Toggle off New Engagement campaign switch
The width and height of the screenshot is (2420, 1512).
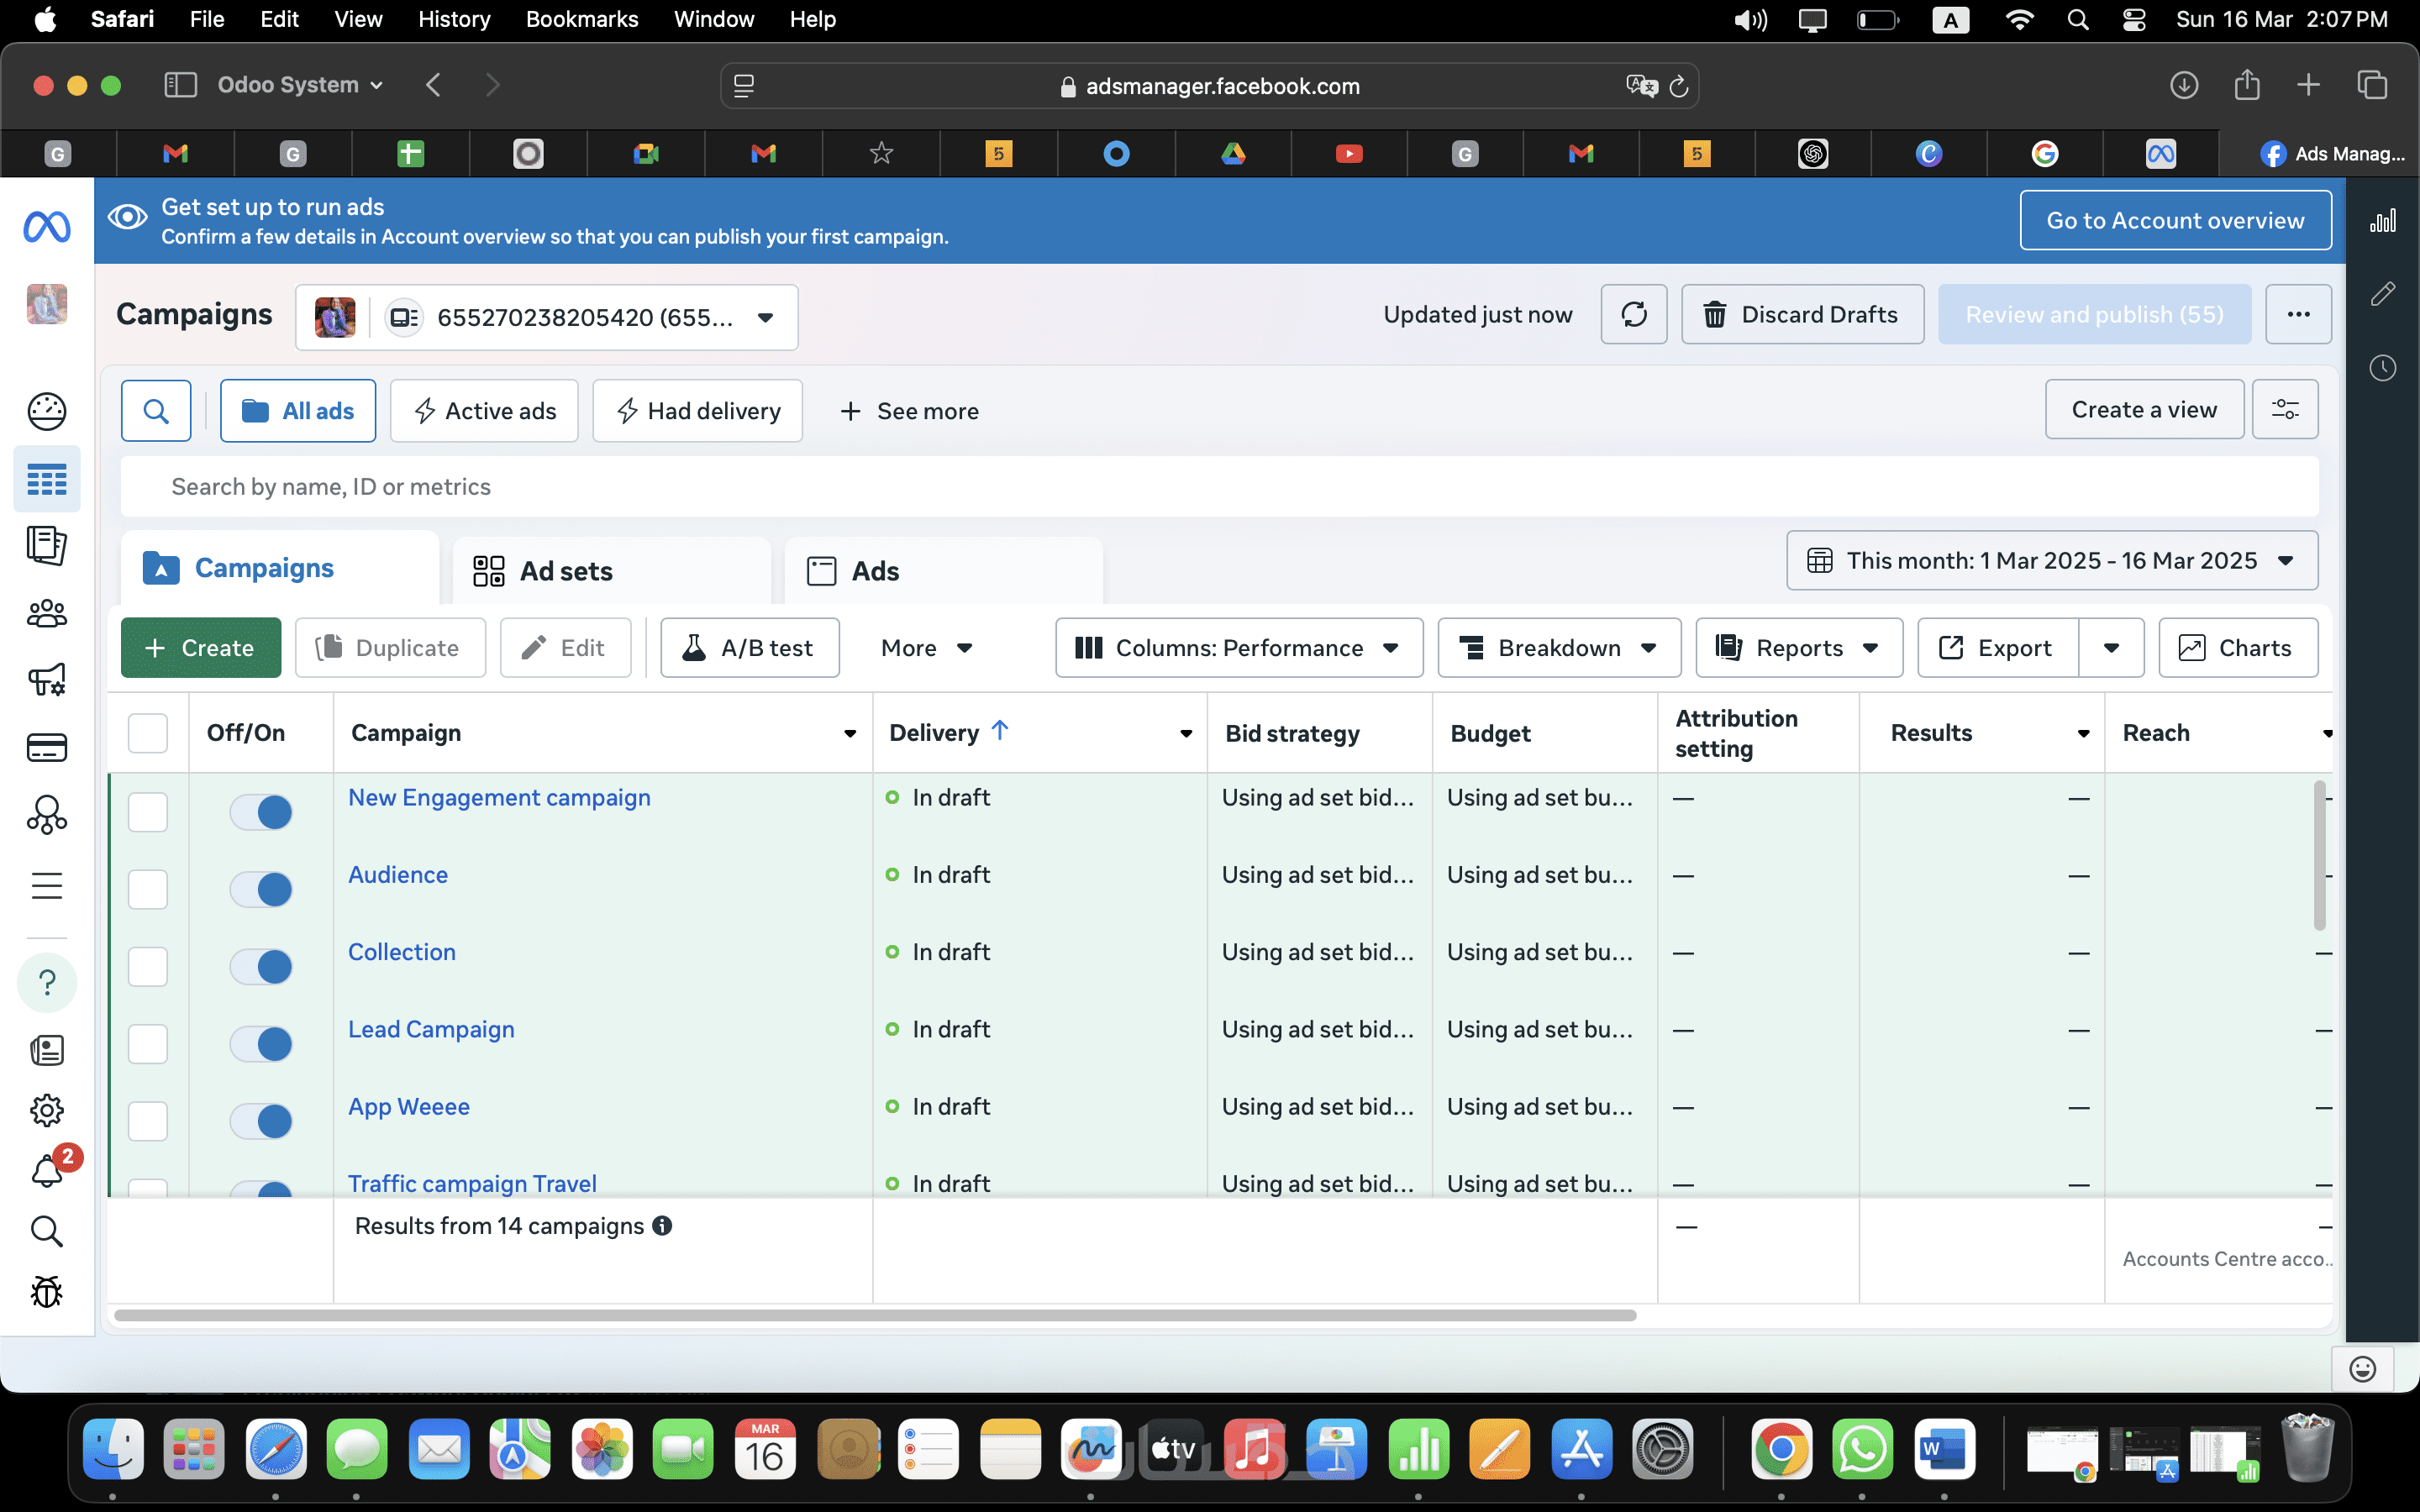(x=261, y=812)
